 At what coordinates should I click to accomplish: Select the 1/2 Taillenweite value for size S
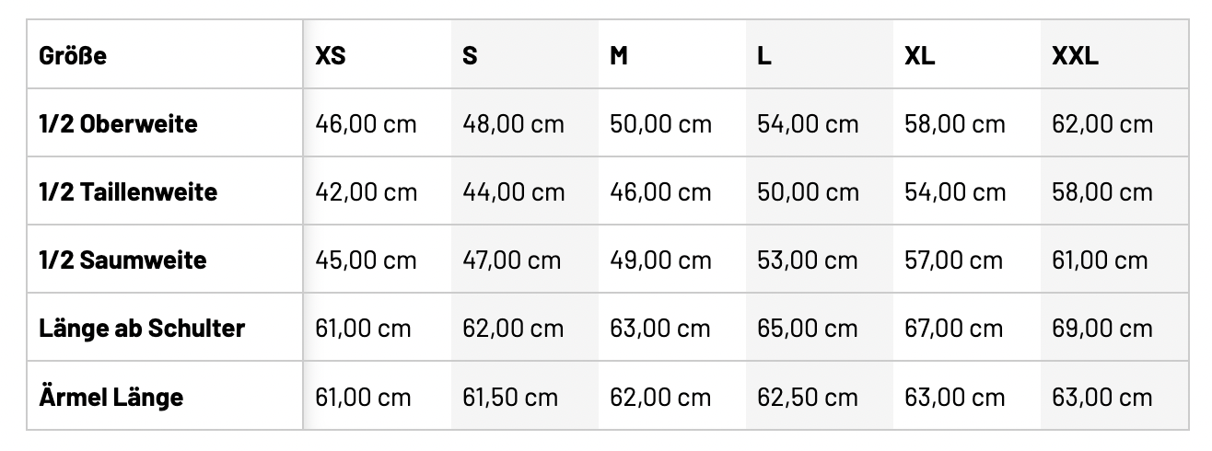[513, 191]
